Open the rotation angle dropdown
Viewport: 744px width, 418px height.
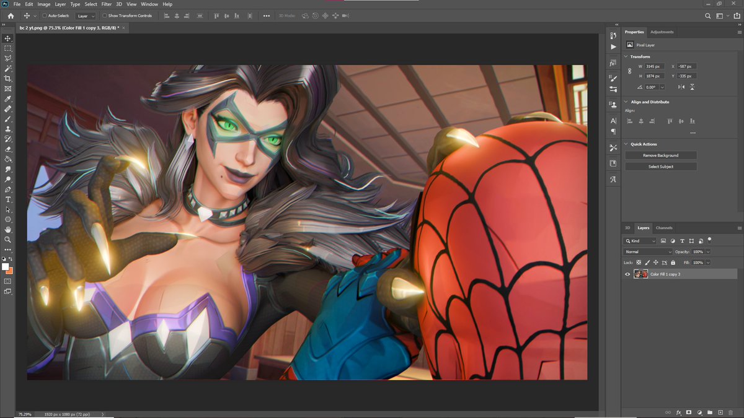(x=662, y=87)
